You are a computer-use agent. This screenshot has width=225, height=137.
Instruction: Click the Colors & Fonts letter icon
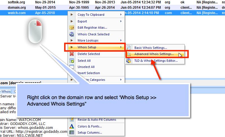coord(72,126)
